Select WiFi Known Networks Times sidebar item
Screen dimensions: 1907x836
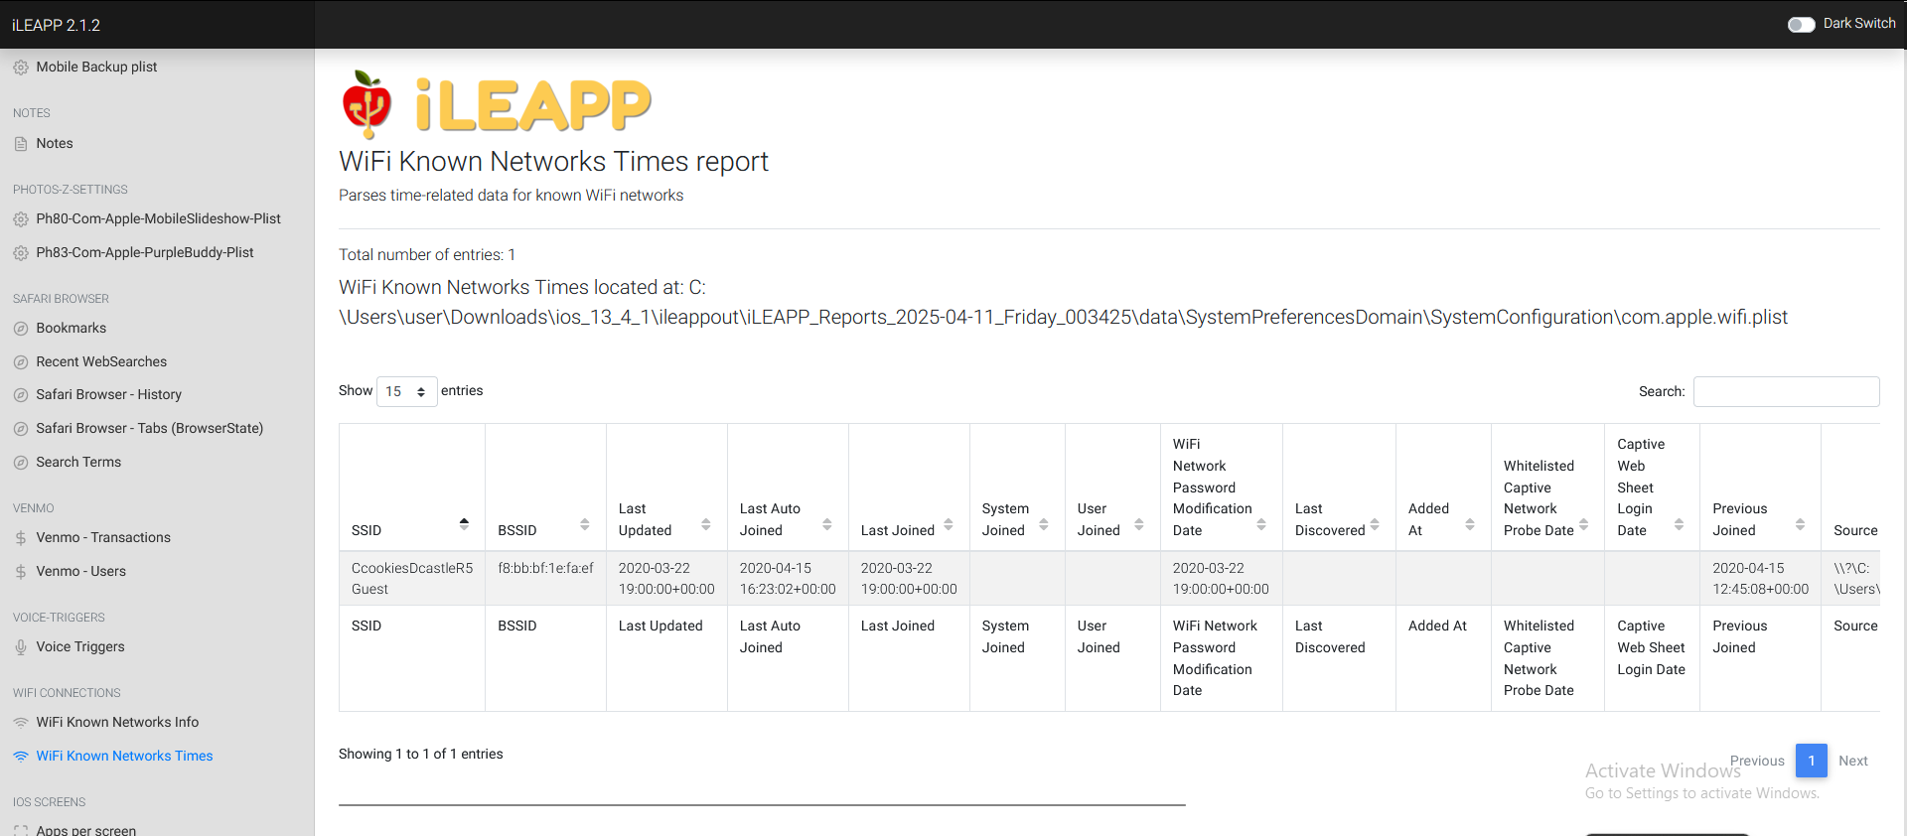click(x=124, y=757)
